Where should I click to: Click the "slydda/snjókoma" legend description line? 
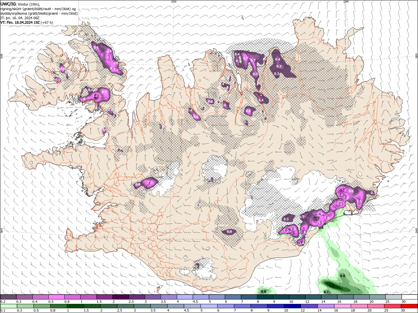tap(39, 13)
